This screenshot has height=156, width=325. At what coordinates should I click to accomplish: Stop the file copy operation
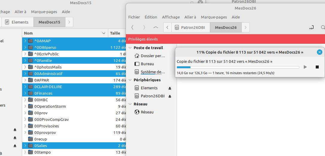317,67
